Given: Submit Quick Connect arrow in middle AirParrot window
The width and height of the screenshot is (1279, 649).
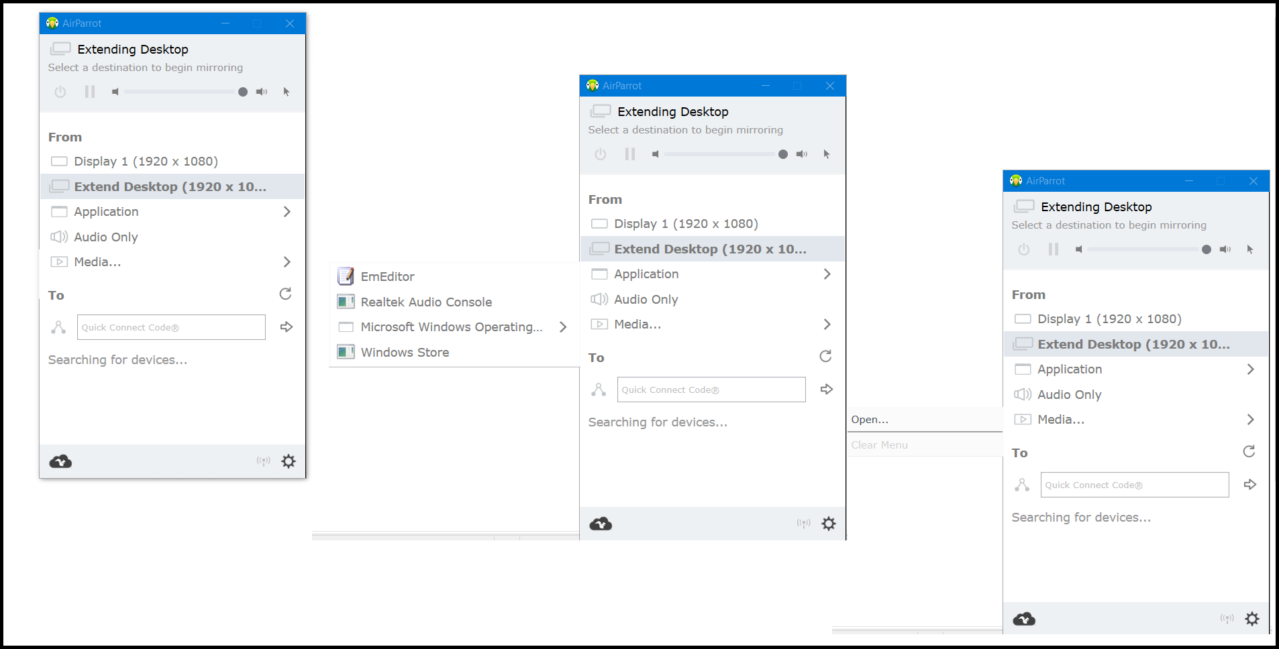Looking at the screenshot, I should pos(827,390).
